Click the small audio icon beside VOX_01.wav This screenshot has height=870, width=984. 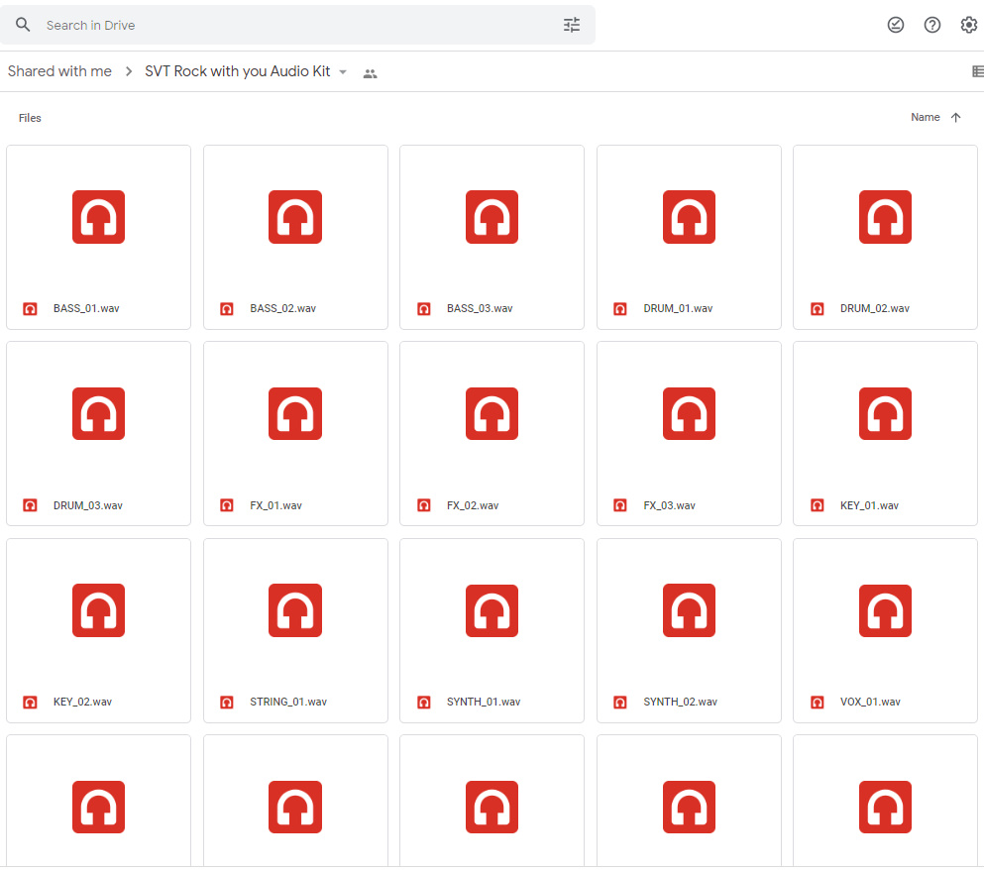point(818,703)
